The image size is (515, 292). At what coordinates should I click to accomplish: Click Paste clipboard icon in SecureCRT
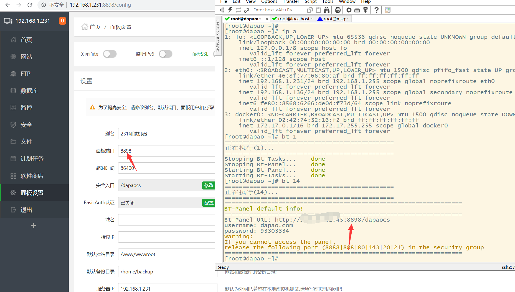pyautogui.click(x=318, y=10)
